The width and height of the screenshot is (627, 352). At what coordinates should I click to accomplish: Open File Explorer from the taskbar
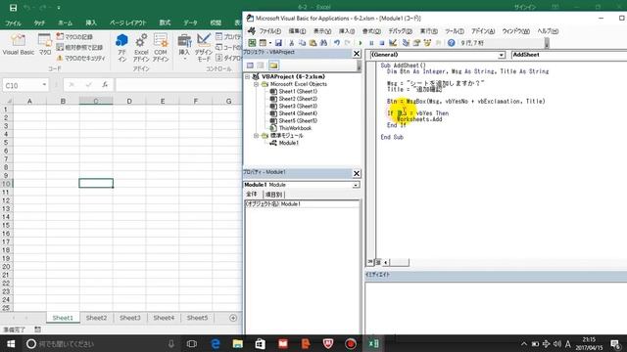coord(237,343)
